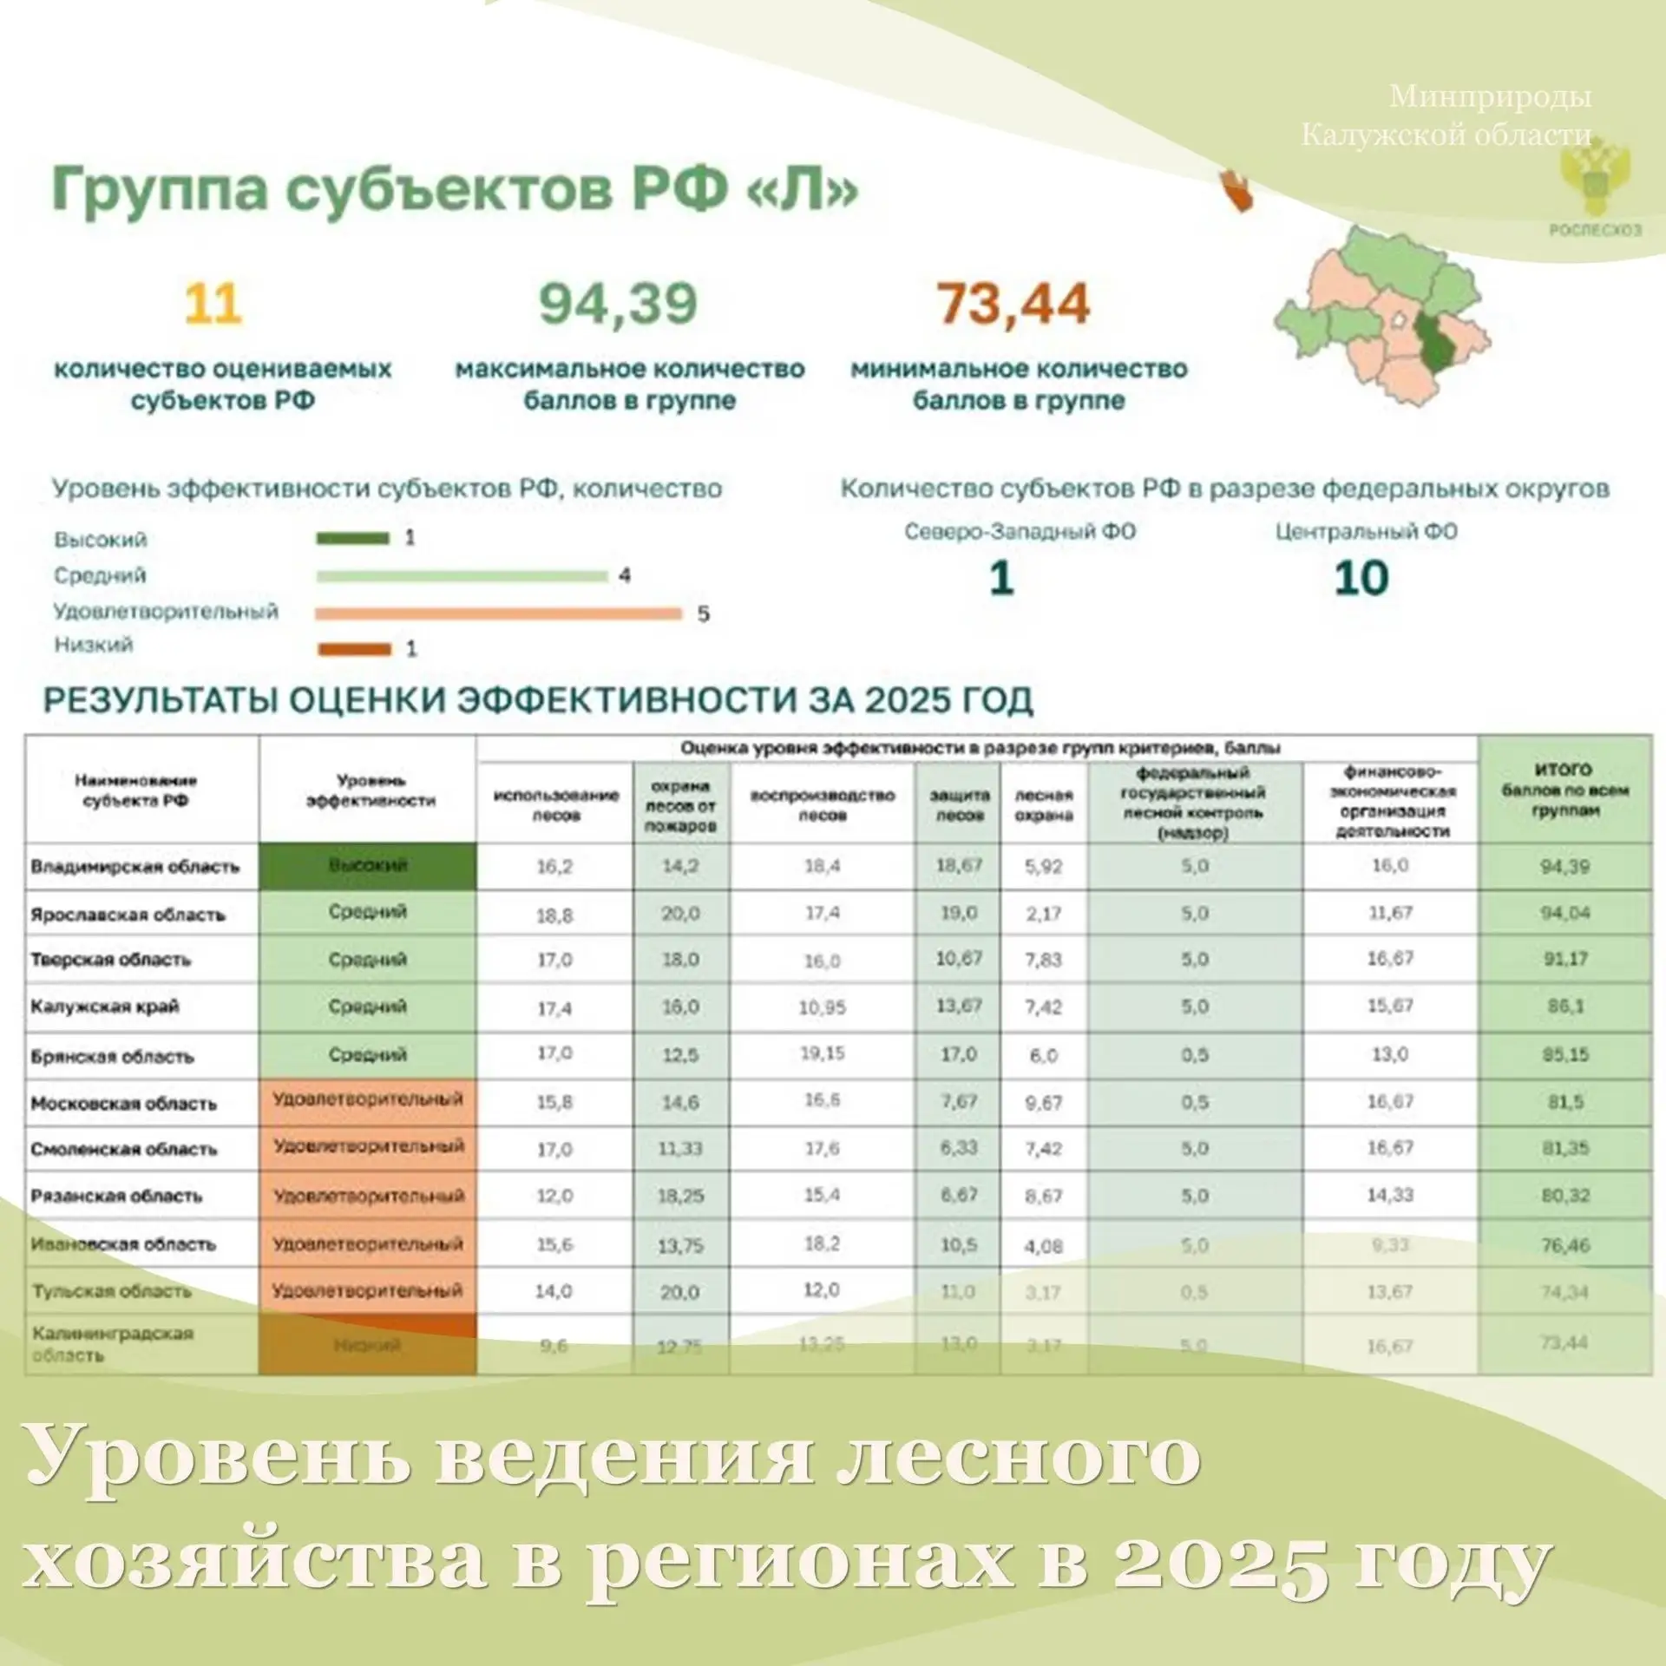Click «Уровень эффективности субъектов РФ, количество» heading
This screenshot has height=1666, width=1666.
[x=387, y=489]
